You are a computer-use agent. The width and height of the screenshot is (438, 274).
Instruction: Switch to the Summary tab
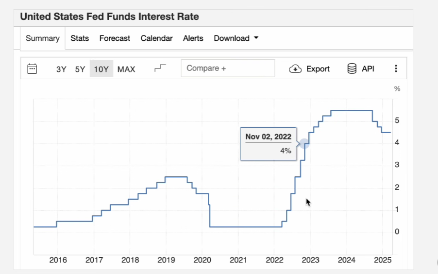42,38
